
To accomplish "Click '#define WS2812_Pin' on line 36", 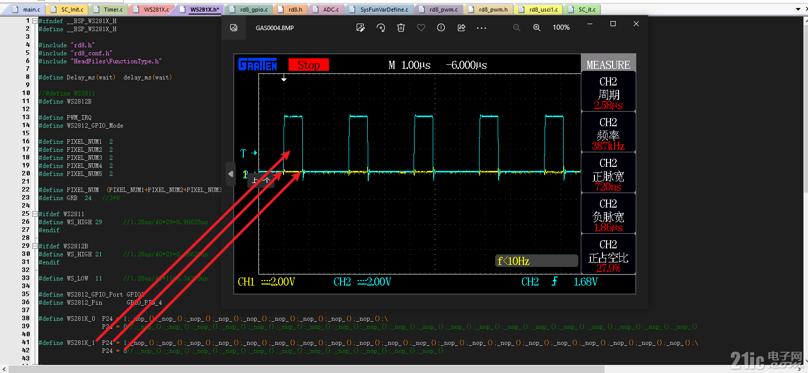I will pos(71,303).
